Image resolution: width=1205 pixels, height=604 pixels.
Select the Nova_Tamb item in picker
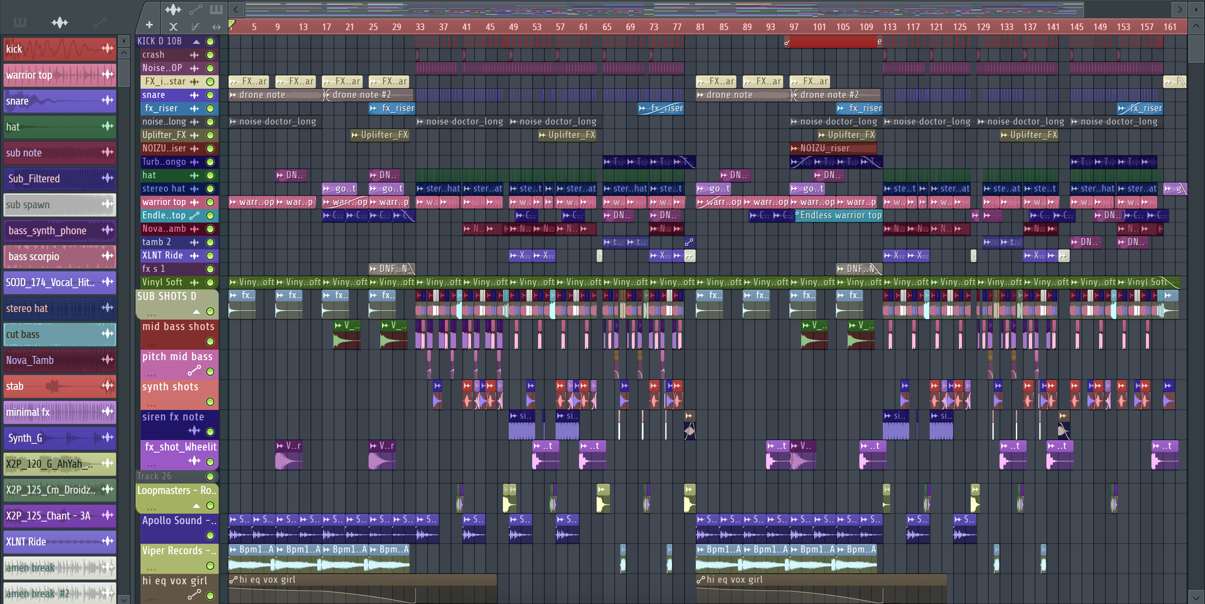(60, 360)
